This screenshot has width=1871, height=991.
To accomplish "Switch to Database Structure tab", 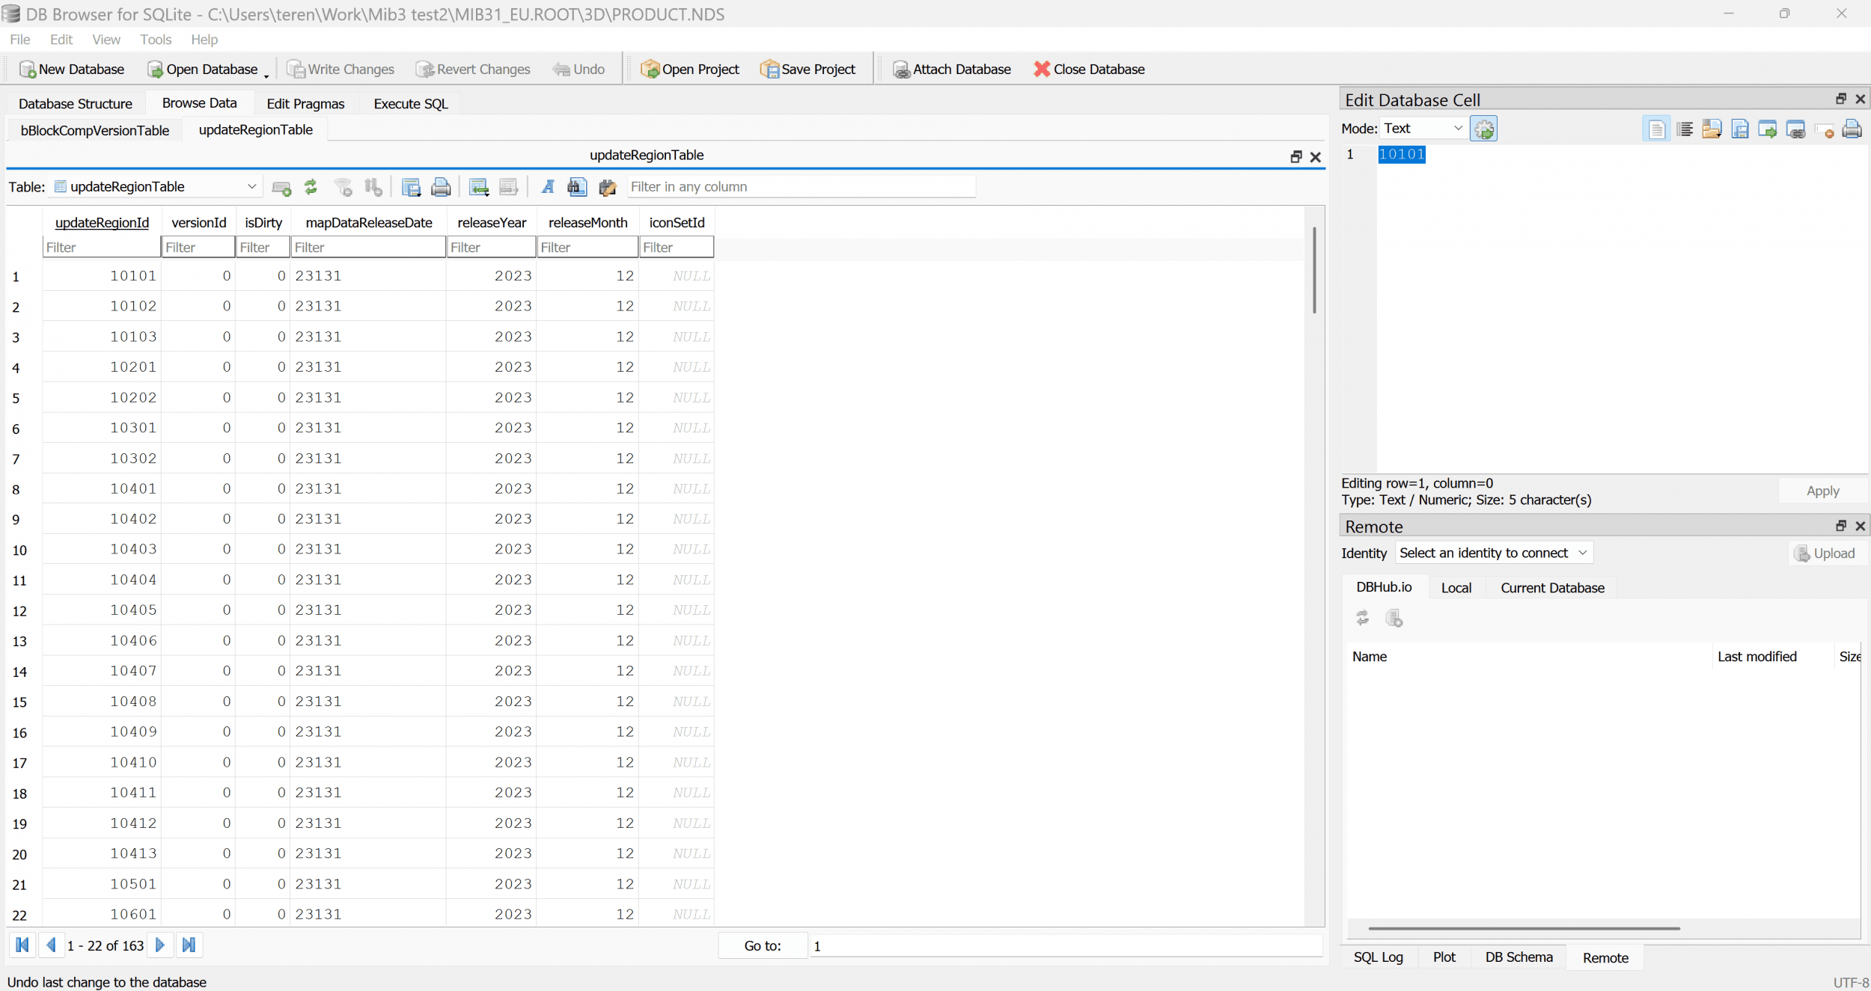I will click(76, 104).
